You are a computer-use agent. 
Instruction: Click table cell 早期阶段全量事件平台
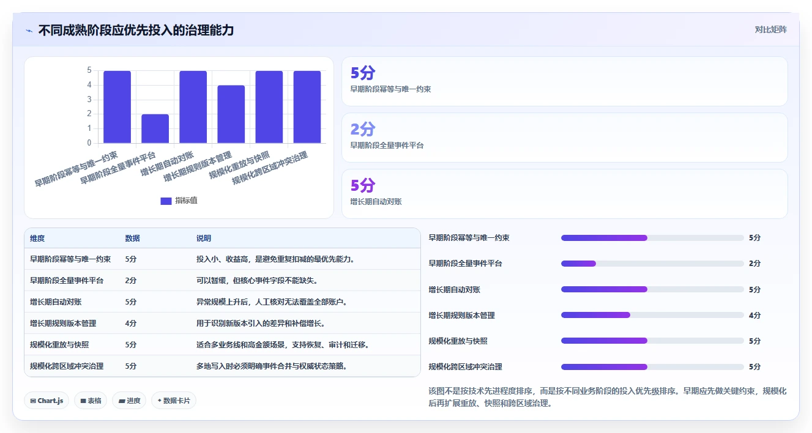pos(67,281)
